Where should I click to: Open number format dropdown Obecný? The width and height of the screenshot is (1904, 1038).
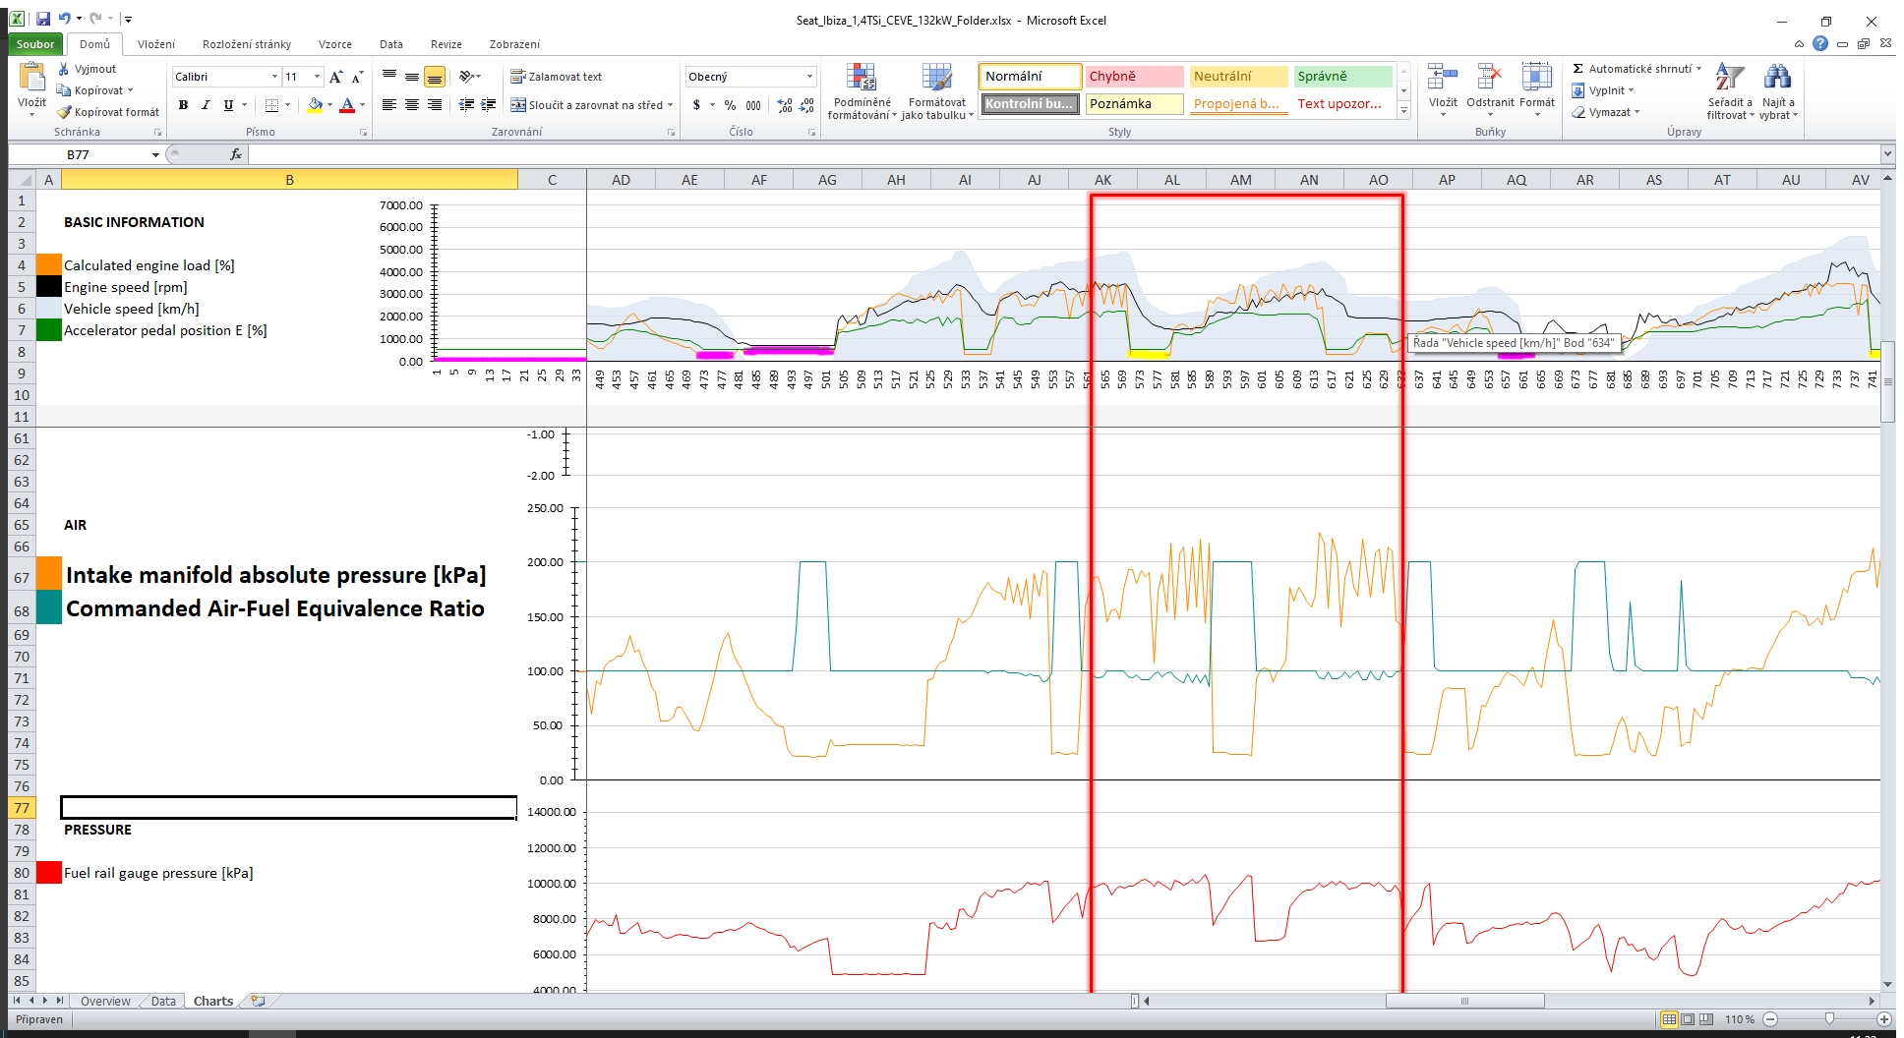coord(809,77)
